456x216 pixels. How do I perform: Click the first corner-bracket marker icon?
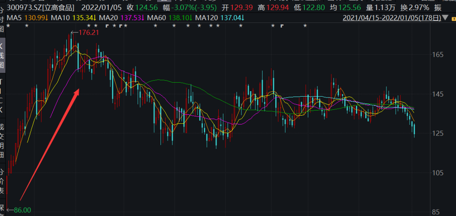(x=107, y=26)
